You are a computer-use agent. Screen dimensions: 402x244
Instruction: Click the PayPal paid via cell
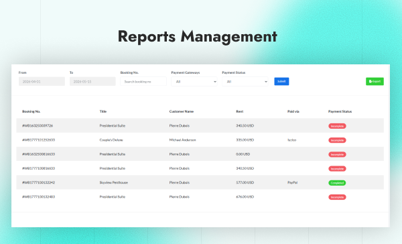click(293, 182)
